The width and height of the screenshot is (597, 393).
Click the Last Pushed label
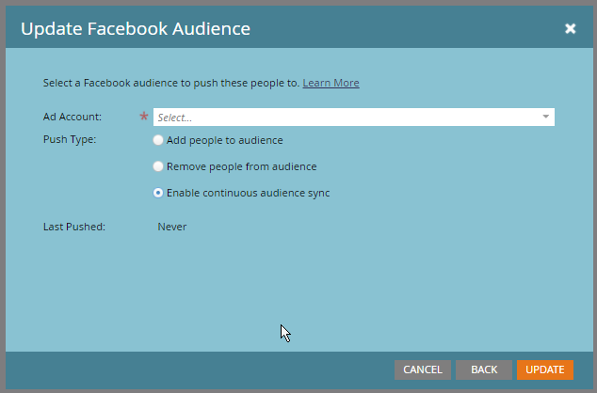74,227
